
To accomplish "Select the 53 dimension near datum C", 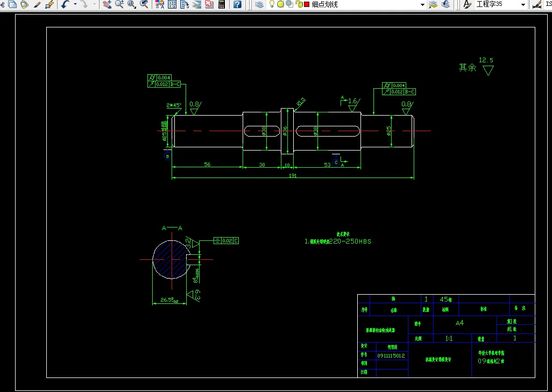I will (327, 165).
